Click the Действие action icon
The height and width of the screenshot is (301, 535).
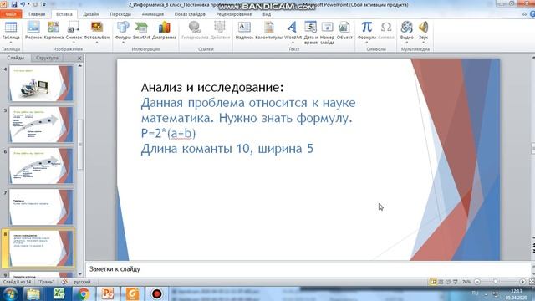(x=220, y=27)
